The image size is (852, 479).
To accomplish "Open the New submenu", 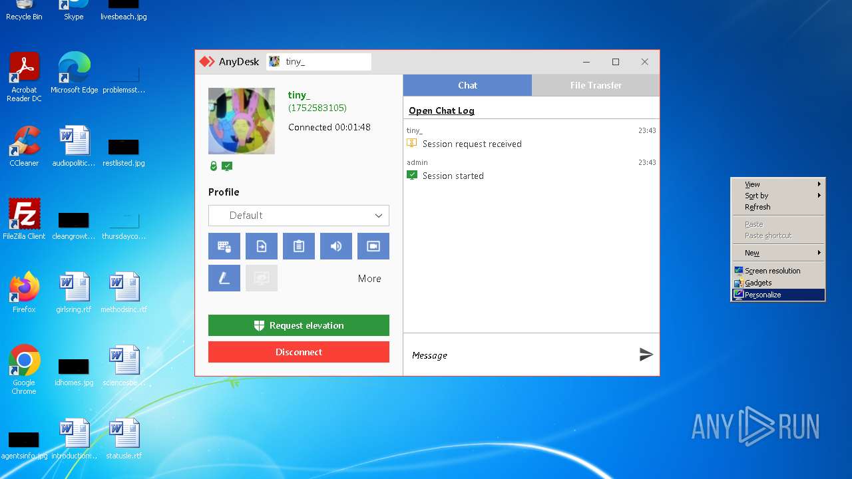I will (x=778, y=253).
